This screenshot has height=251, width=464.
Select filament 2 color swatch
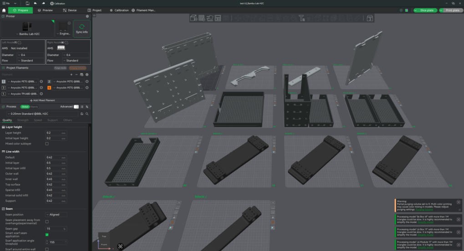click(49, 81)
